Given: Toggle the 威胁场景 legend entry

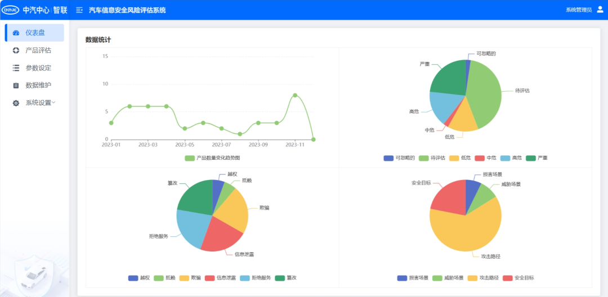Looking at the screenshot, I should [448, 278].
